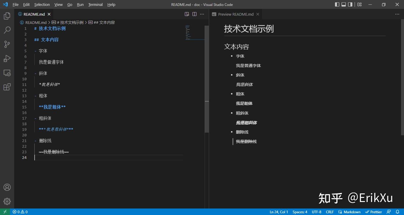Toggle the bottom panel layout
The image size is (404, 215).
point(344,4)
